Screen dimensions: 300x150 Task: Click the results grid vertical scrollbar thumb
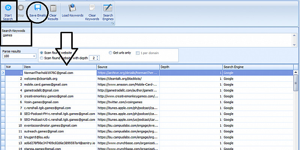point(296,82)
